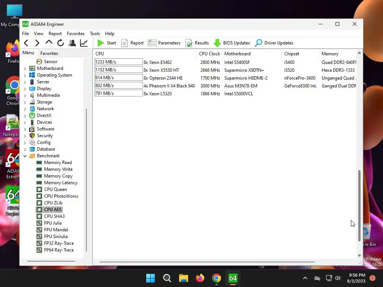383x287 pixels.
Task: Sort by the Chipset column header
Action: point(300,54)
